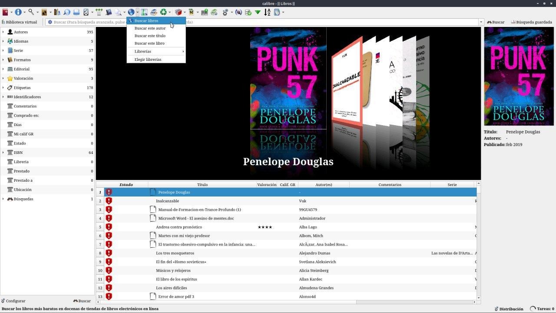Click the red Add books toolbar icon

point(5,12)
